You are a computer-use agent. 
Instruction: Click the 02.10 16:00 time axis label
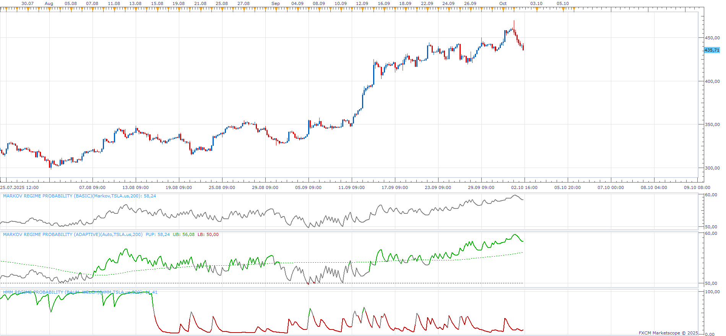click(x=524, y=187)
